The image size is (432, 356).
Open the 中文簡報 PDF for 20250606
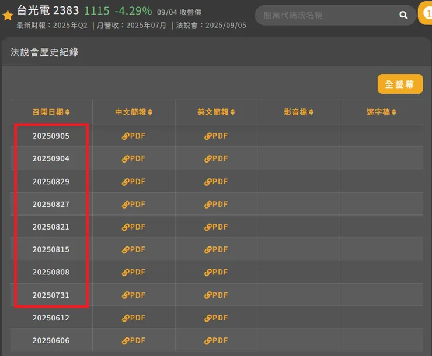(134, 340)
